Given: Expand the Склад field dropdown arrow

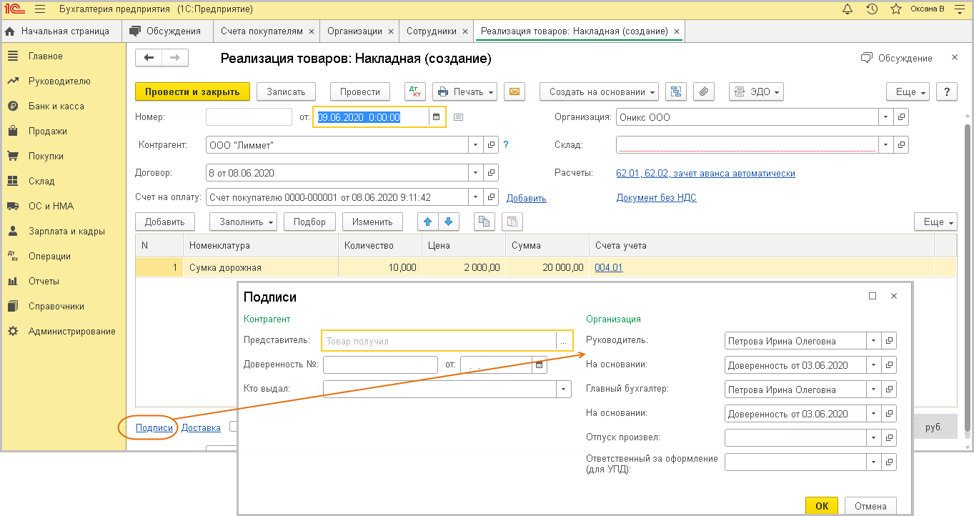Looking at the screenshot, I should [886, 144].
